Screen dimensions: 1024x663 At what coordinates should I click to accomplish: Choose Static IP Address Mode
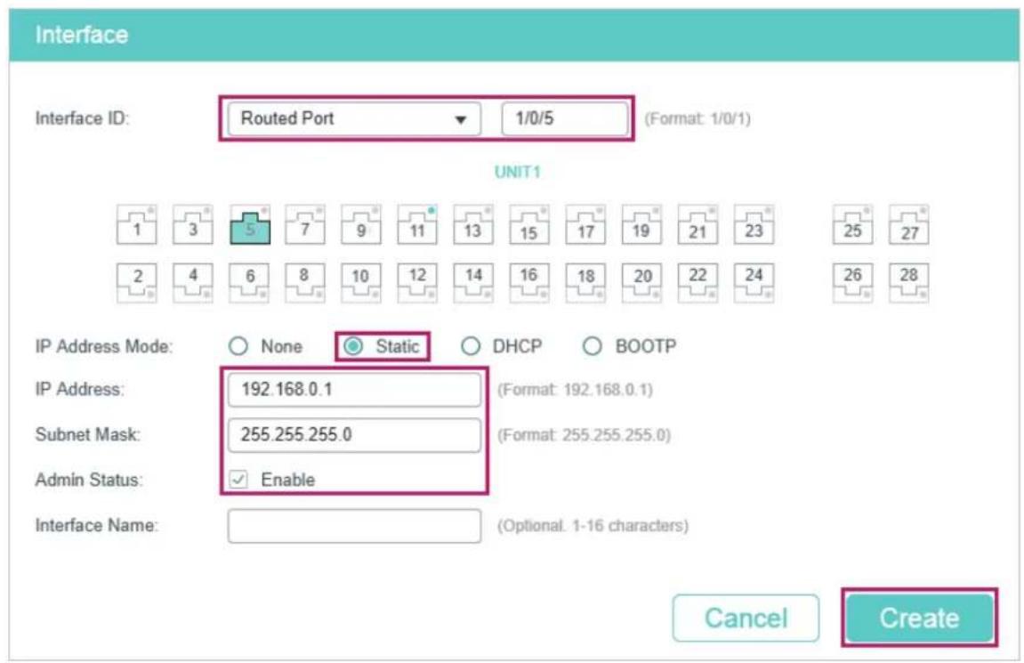coord(353,346)
